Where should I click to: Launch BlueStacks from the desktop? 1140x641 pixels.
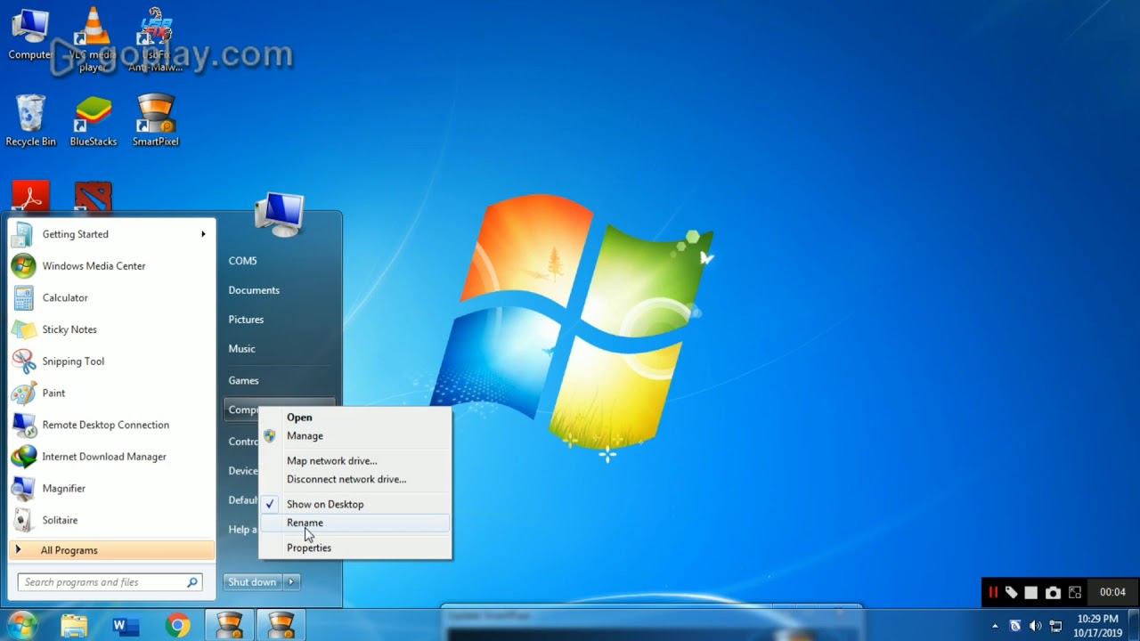(93, 120)
